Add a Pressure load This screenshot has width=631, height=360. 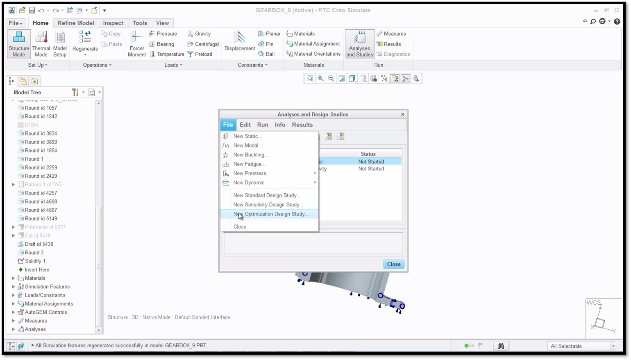point(163,34)
